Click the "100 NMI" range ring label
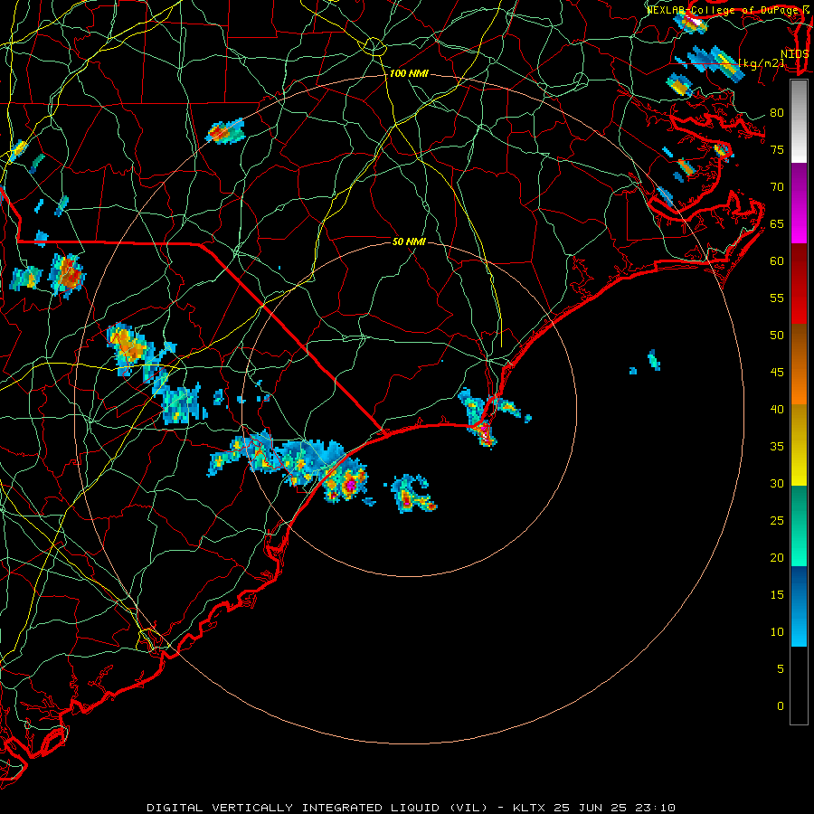This screenshot has height=814, width=814. click(x=409, y=74)
